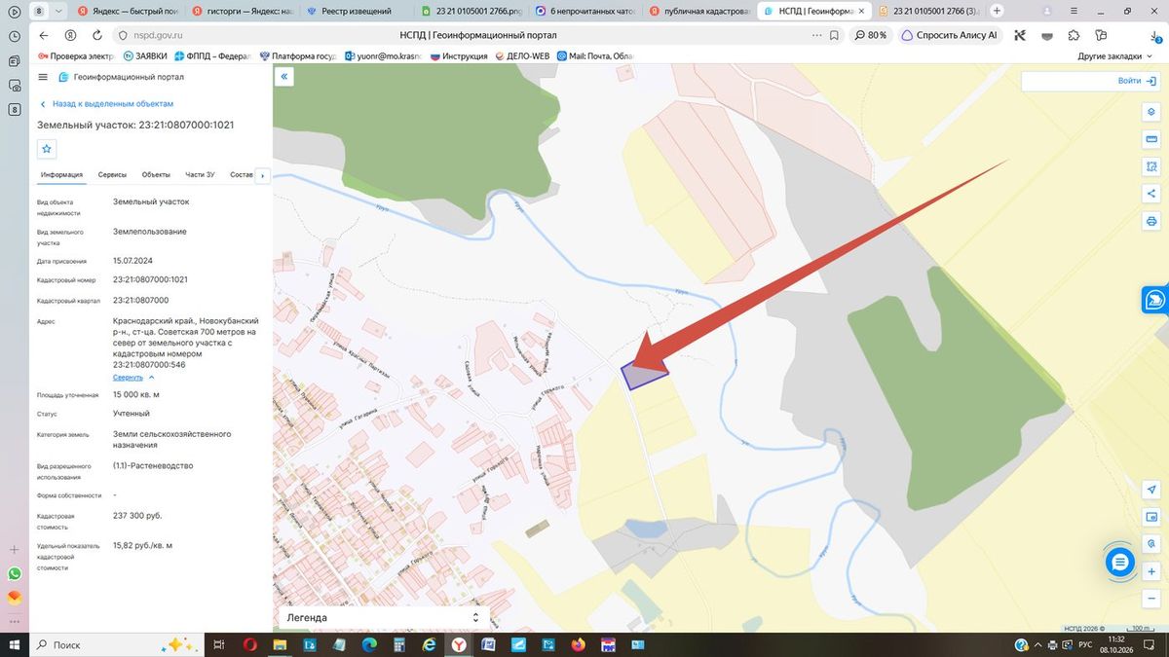Open the map layers tool
The height and width of the screenshot is (657, 1169).
(1151, 112)
